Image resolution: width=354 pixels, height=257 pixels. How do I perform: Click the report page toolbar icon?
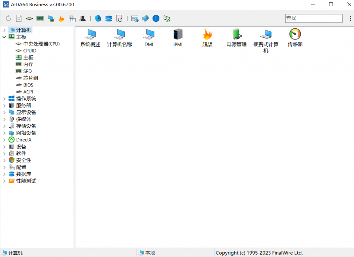19,19
